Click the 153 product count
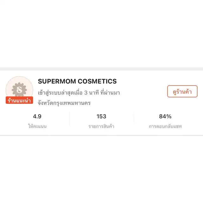The width and height of the screenshot is (203, 203). tap(101, 116)
